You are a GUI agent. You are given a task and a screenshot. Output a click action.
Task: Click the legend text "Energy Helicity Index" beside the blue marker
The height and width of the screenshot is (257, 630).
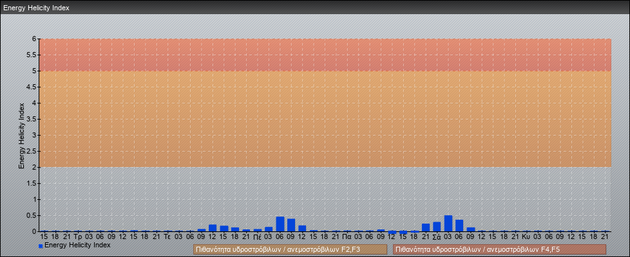(x=77, y=245)
